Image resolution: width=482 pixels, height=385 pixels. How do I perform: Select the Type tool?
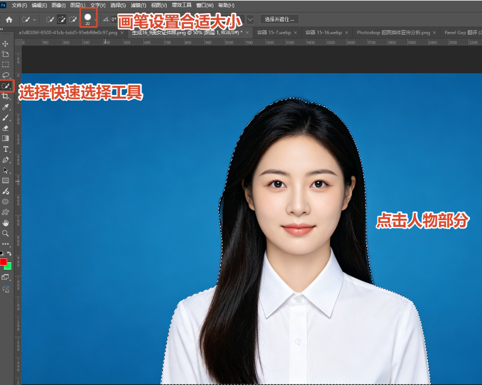[6, 150]
